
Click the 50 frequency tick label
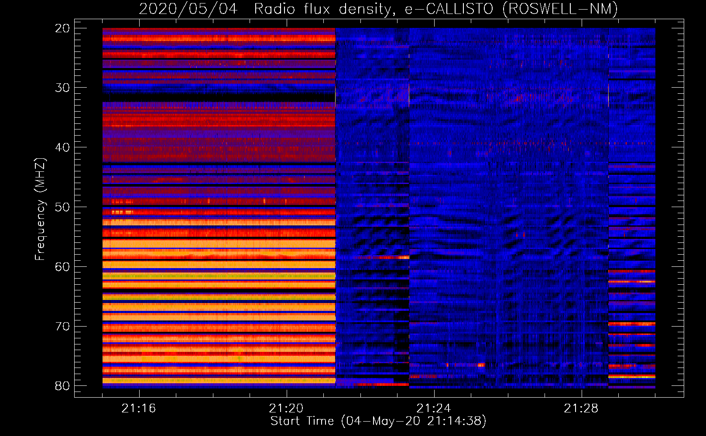click(62, 207)
